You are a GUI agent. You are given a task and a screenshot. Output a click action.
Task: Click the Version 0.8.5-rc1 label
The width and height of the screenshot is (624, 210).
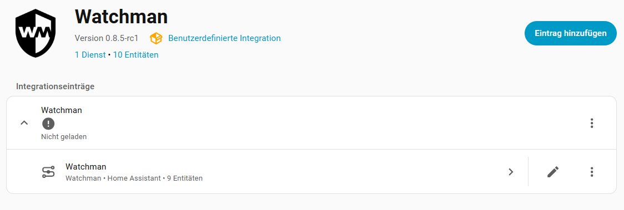(106, 38)
